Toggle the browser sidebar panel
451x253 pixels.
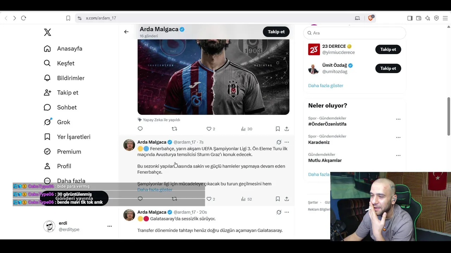[x=410, y=18]
